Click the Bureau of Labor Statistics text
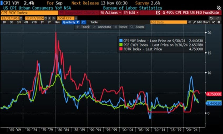Viewport: 223px width, 134px height. point(133,8)
